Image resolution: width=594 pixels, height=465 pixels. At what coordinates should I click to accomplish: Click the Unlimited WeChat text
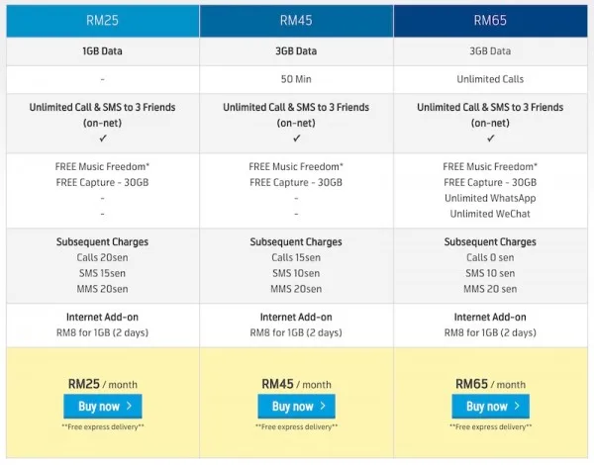490,214
